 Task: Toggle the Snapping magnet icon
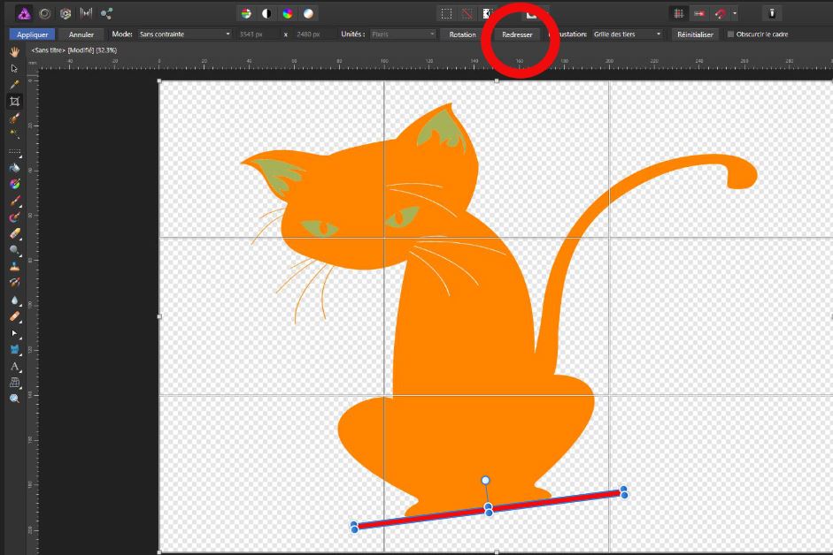pyautogui.click(x=720, y=14)
